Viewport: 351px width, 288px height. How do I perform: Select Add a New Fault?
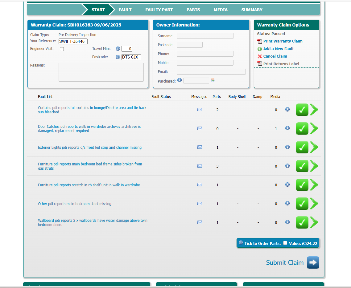tap(278, 49)
